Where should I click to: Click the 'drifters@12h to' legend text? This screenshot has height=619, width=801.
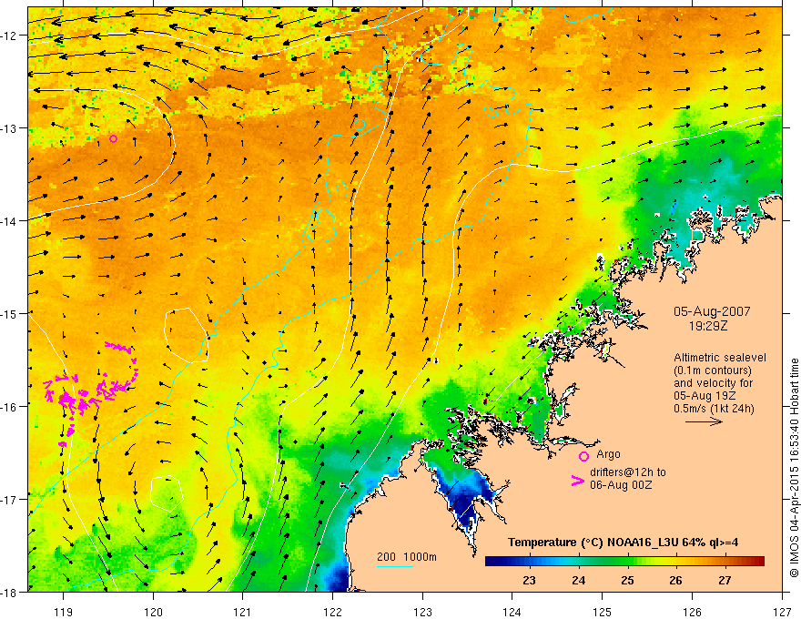tap(628, 472)
